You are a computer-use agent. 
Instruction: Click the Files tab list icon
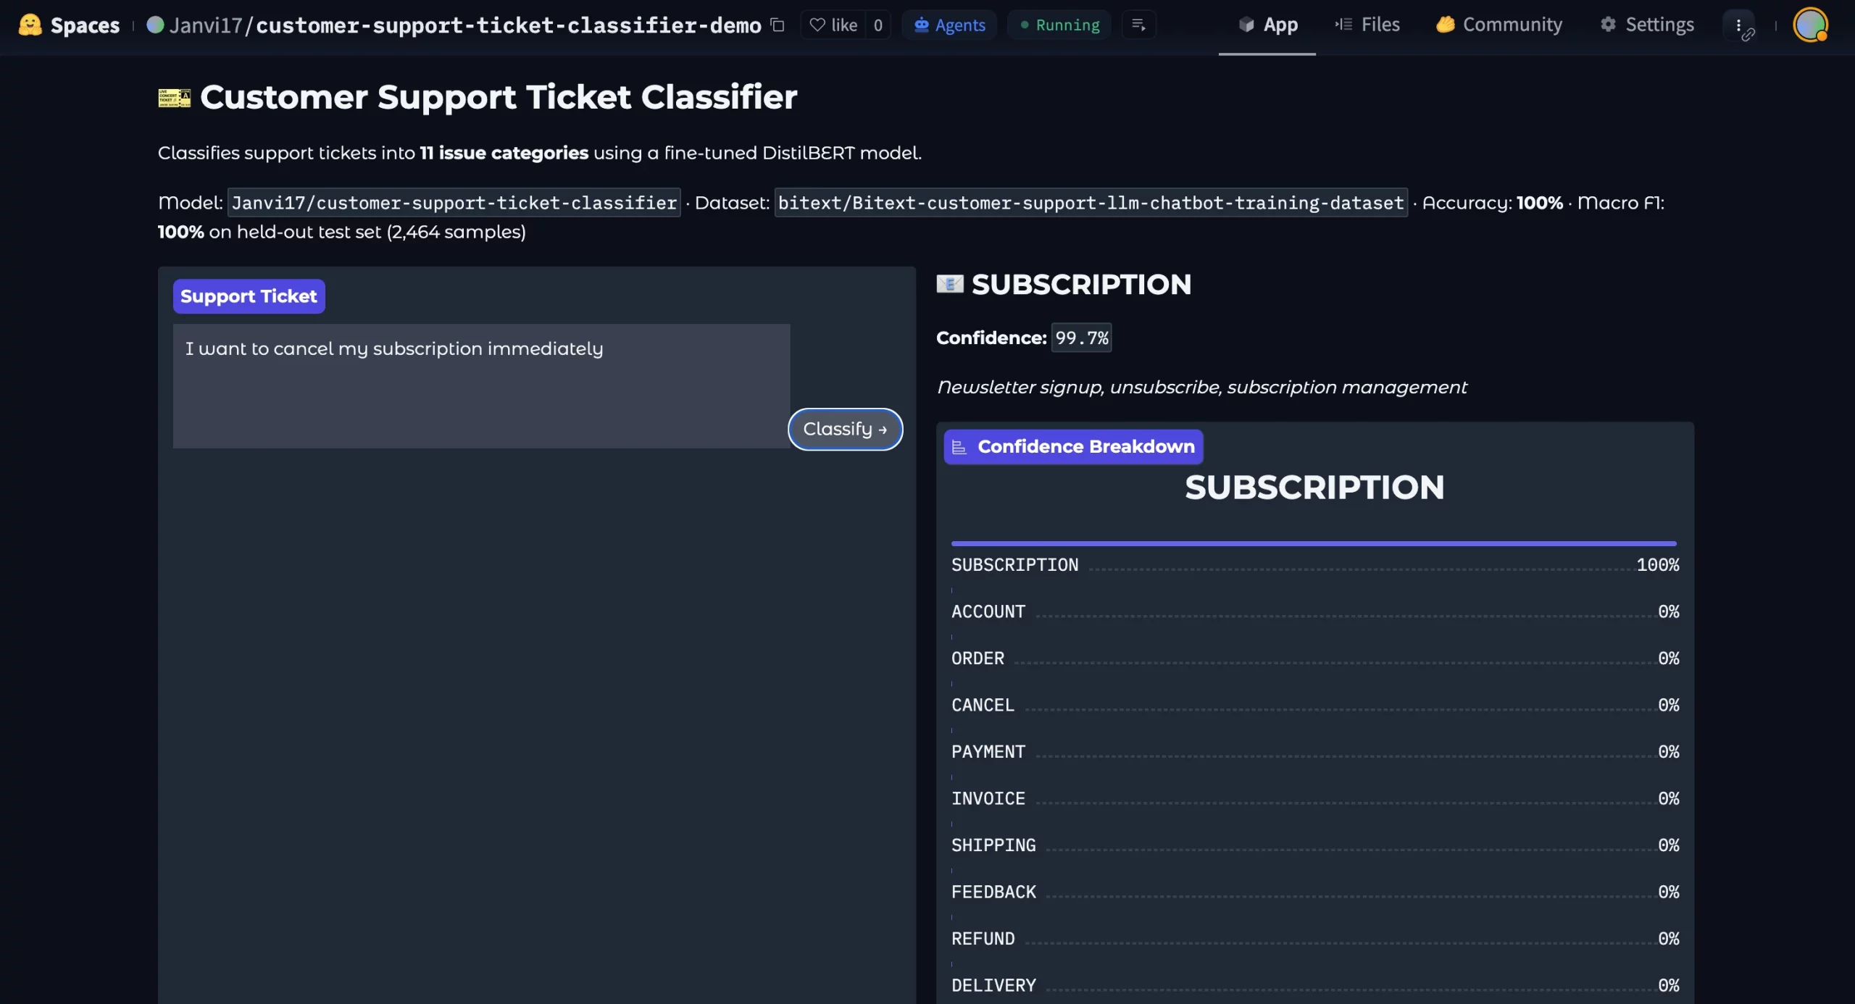(x=1343, y=25)
